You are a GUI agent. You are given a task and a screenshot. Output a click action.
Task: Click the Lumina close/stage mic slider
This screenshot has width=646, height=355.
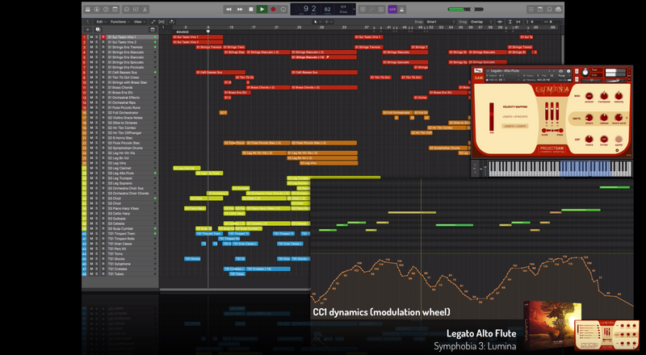pos(552,131)
